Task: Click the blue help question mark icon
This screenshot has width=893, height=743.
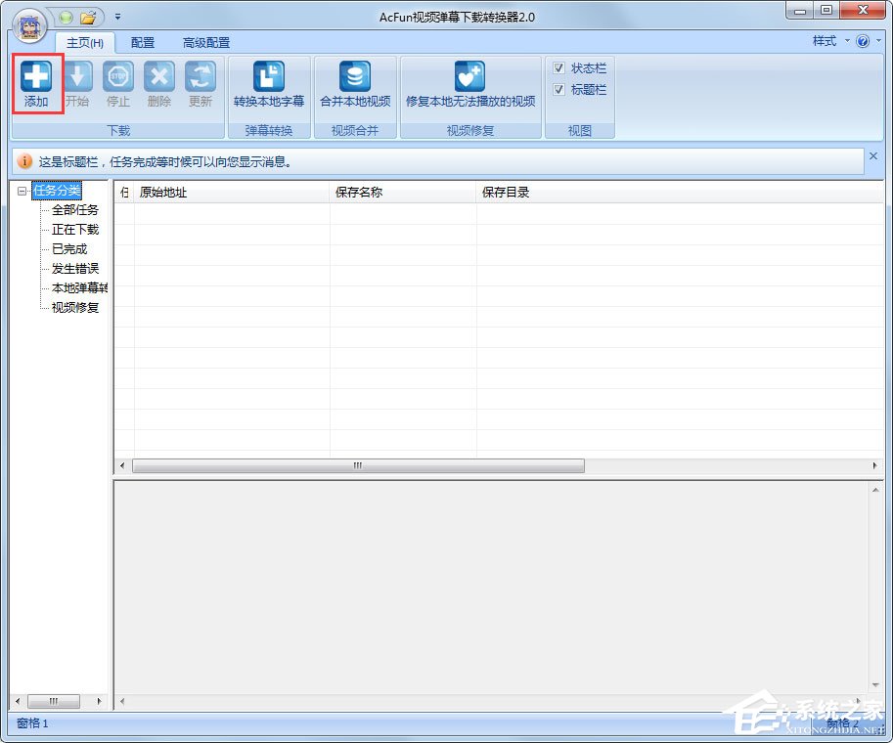Action: click(x=863, y=41)
